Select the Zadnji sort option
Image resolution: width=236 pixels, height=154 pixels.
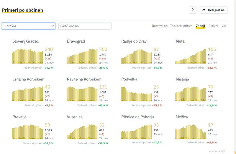[x=200, y=26]
